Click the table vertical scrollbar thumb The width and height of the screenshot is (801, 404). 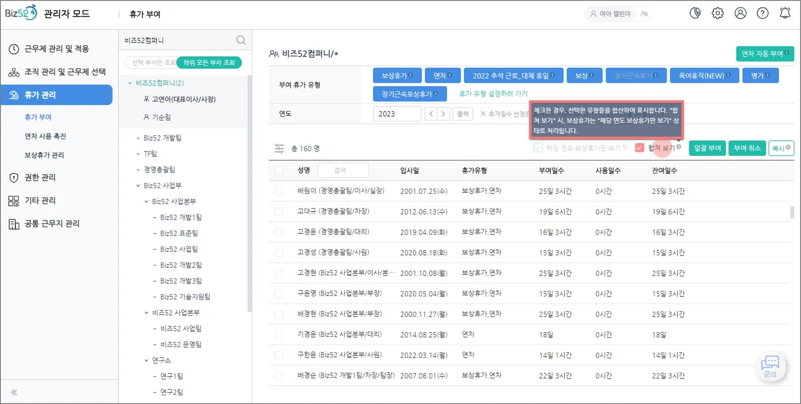[792, 213]
